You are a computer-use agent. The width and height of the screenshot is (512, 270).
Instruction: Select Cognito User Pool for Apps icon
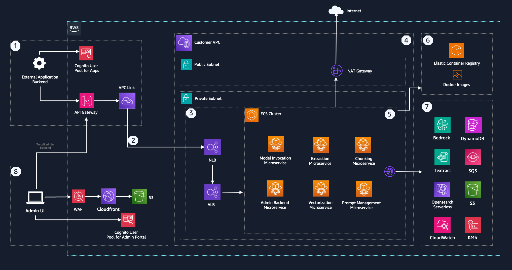[86, 53]
